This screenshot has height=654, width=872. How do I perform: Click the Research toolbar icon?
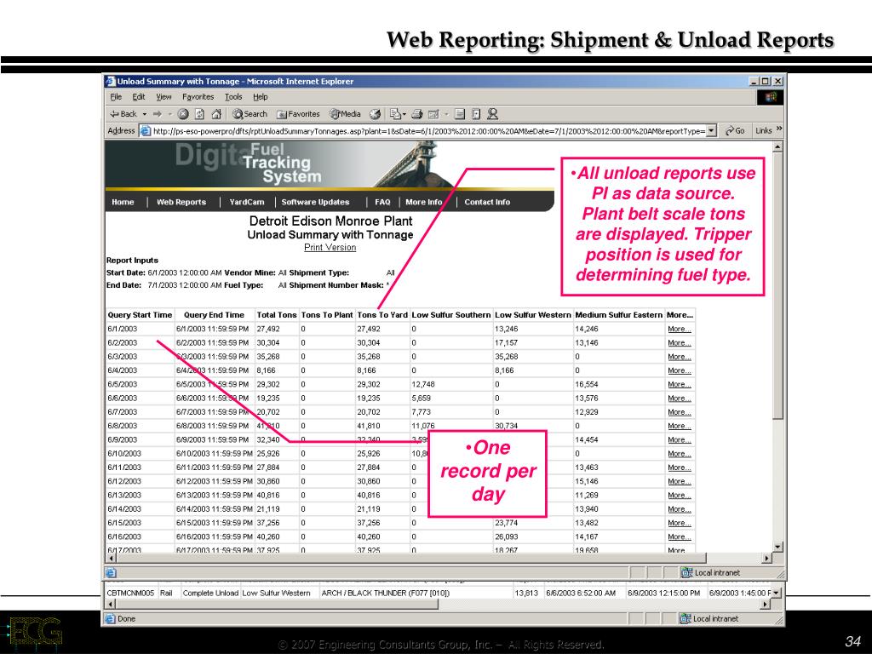[x=476, y=114]
